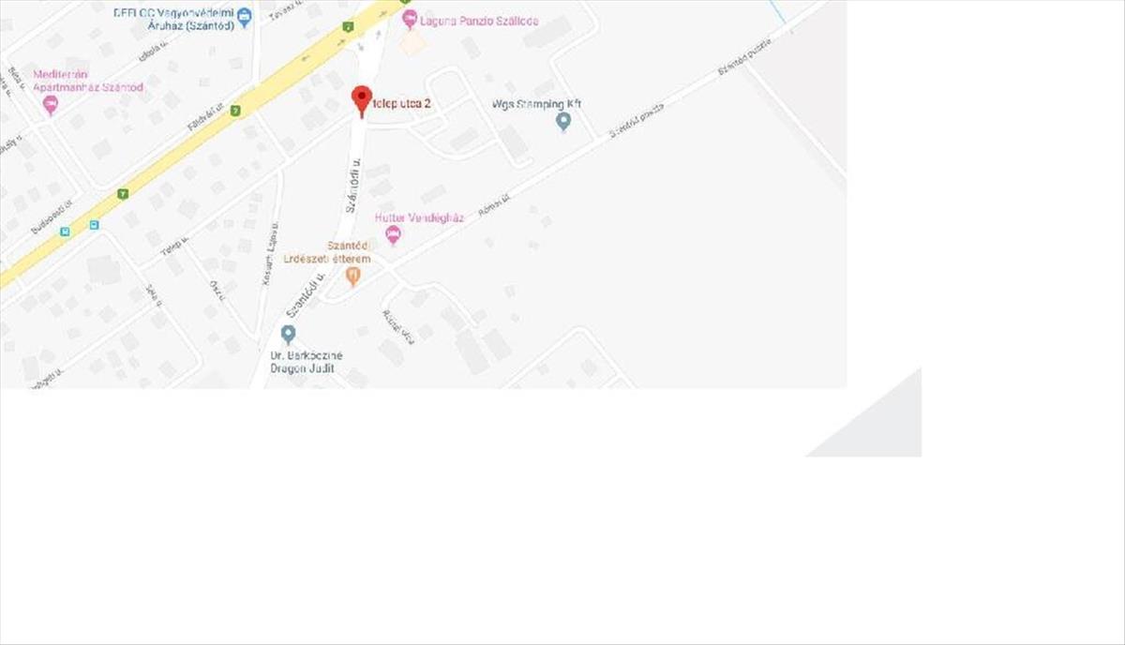Viewport: 1125px width, 645px height.
Task: Select the Laguna Panzio Szálloda hotel icon
Action: [x=409, y=20]
